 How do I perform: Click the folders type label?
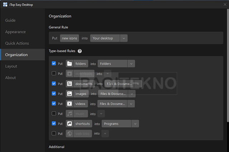point(81,64)
